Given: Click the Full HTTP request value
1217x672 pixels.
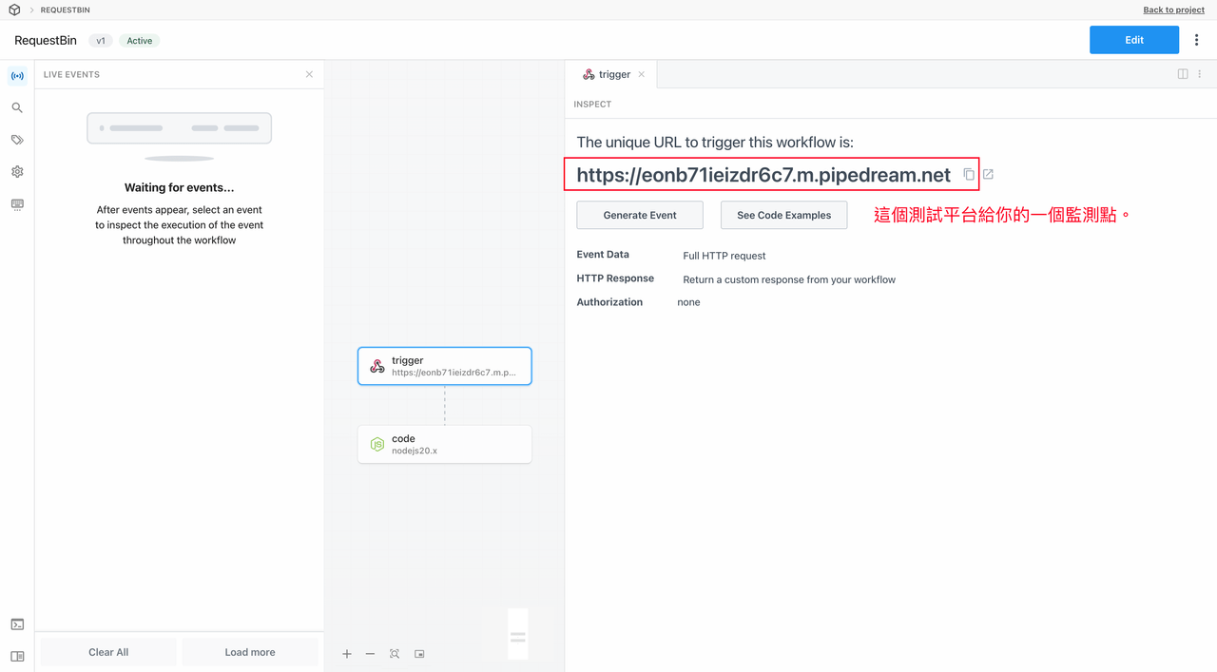Looking at the screenshot, I should (x=724, y=256).
